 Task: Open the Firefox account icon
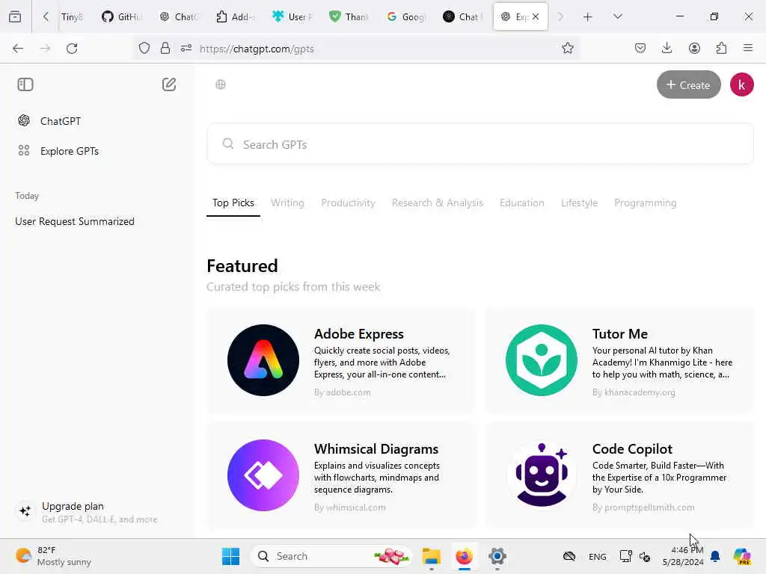(694, 49)
